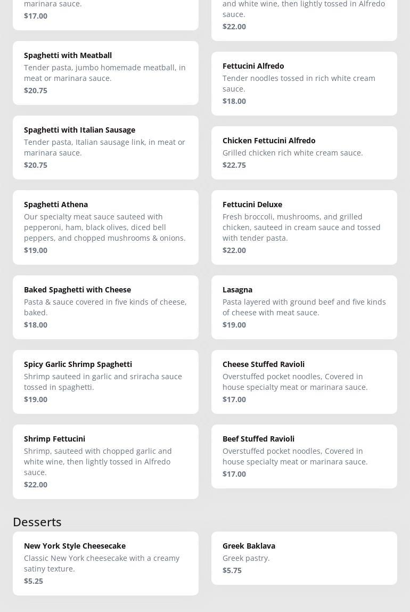Select the Lasagna menu card
The width and height of the screenshot is (410, 612).
[304, 307]
